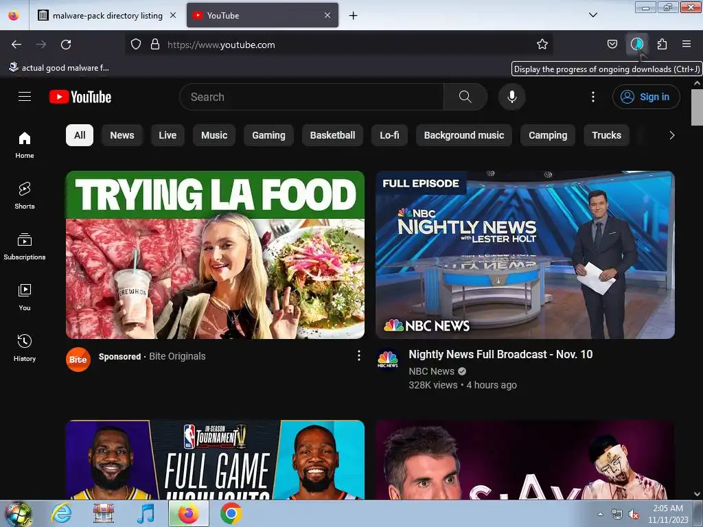Screen dimensions: 703x527
Task: Open the Bite Originals sponsor link
Action: pyautogui.click(x=177, y=356)
